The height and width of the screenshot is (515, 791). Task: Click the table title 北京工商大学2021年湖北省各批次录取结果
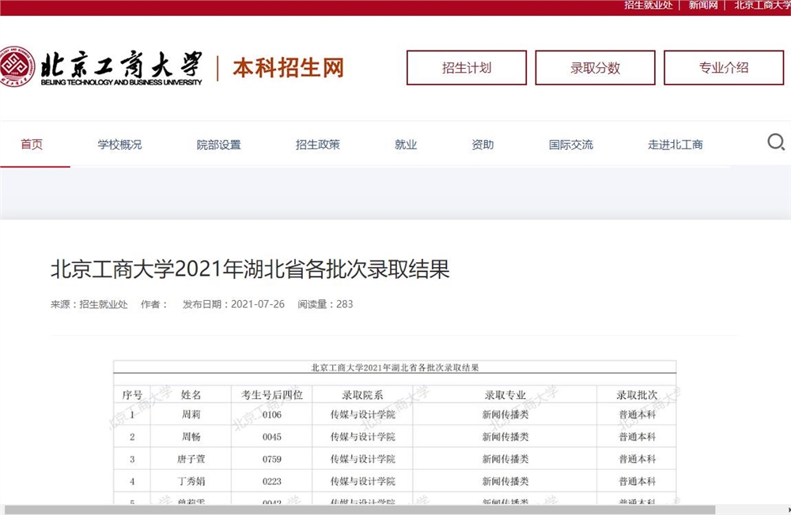[x=395, y=367]
